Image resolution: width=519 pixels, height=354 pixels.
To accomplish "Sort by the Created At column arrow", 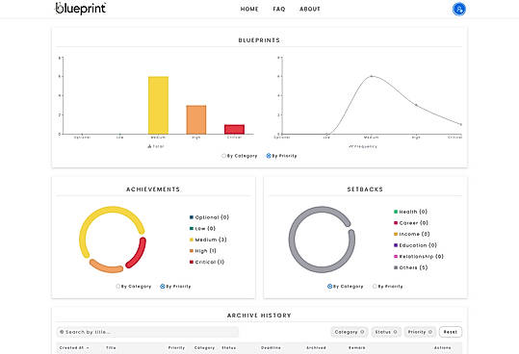I will click(88, 347).
